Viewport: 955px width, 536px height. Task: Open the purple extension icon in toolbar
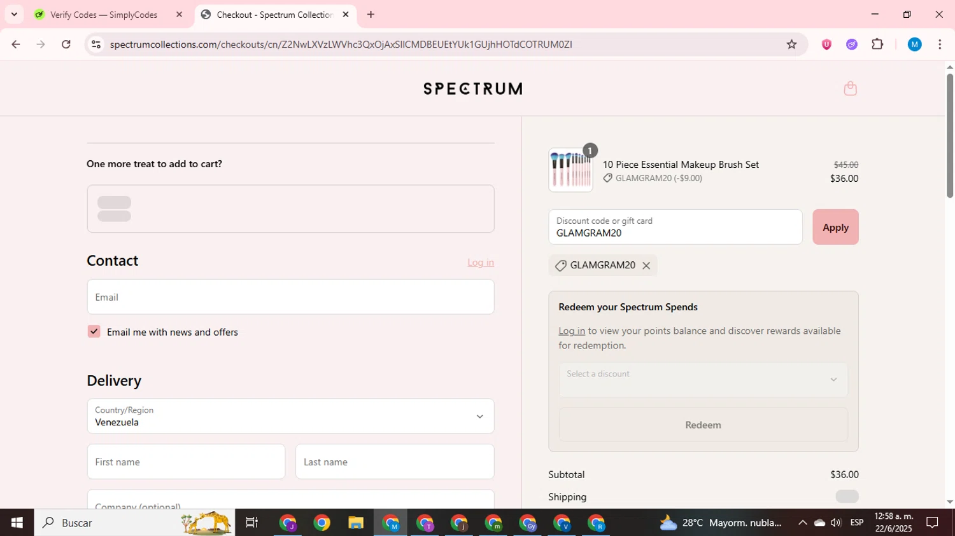pos(852,45)
